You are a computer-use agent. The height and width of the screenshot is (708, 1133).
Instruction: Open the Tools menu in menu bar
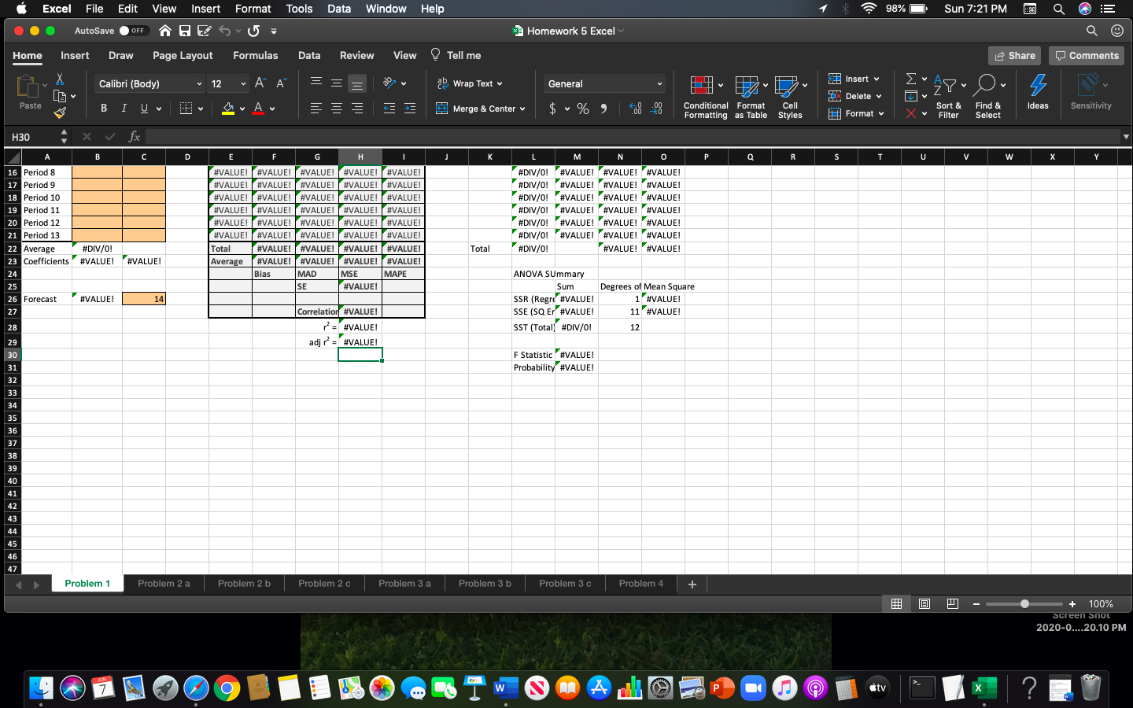coord(299,9)
